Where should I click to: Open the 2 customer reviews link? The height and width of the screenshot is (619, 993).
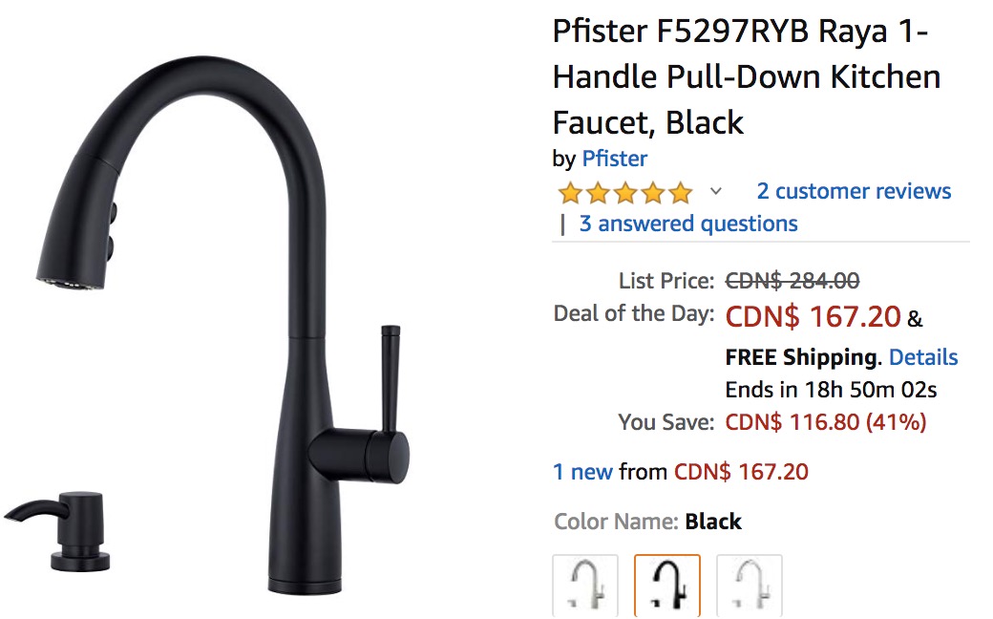click(x=854, y=191)
